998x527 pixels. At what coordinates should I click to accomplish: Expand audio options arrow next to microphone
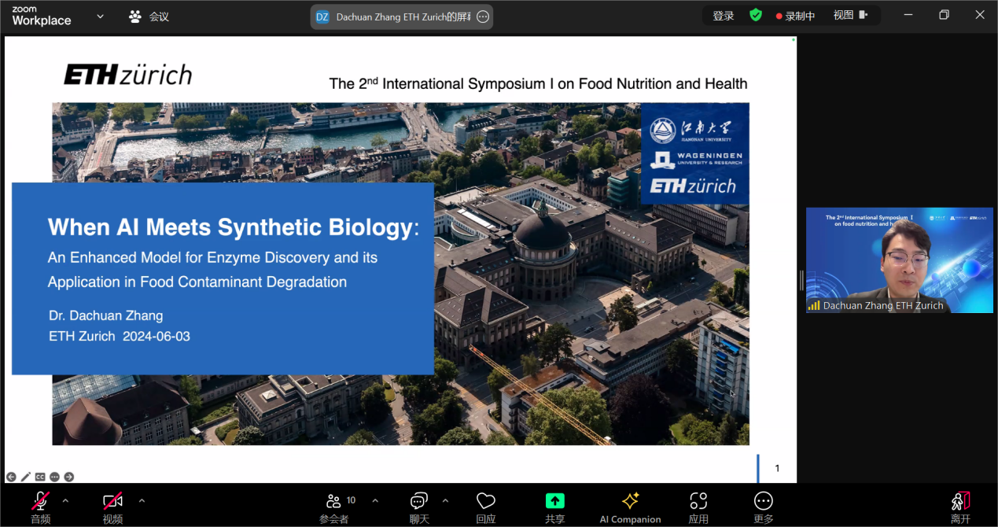pos(65,500)
